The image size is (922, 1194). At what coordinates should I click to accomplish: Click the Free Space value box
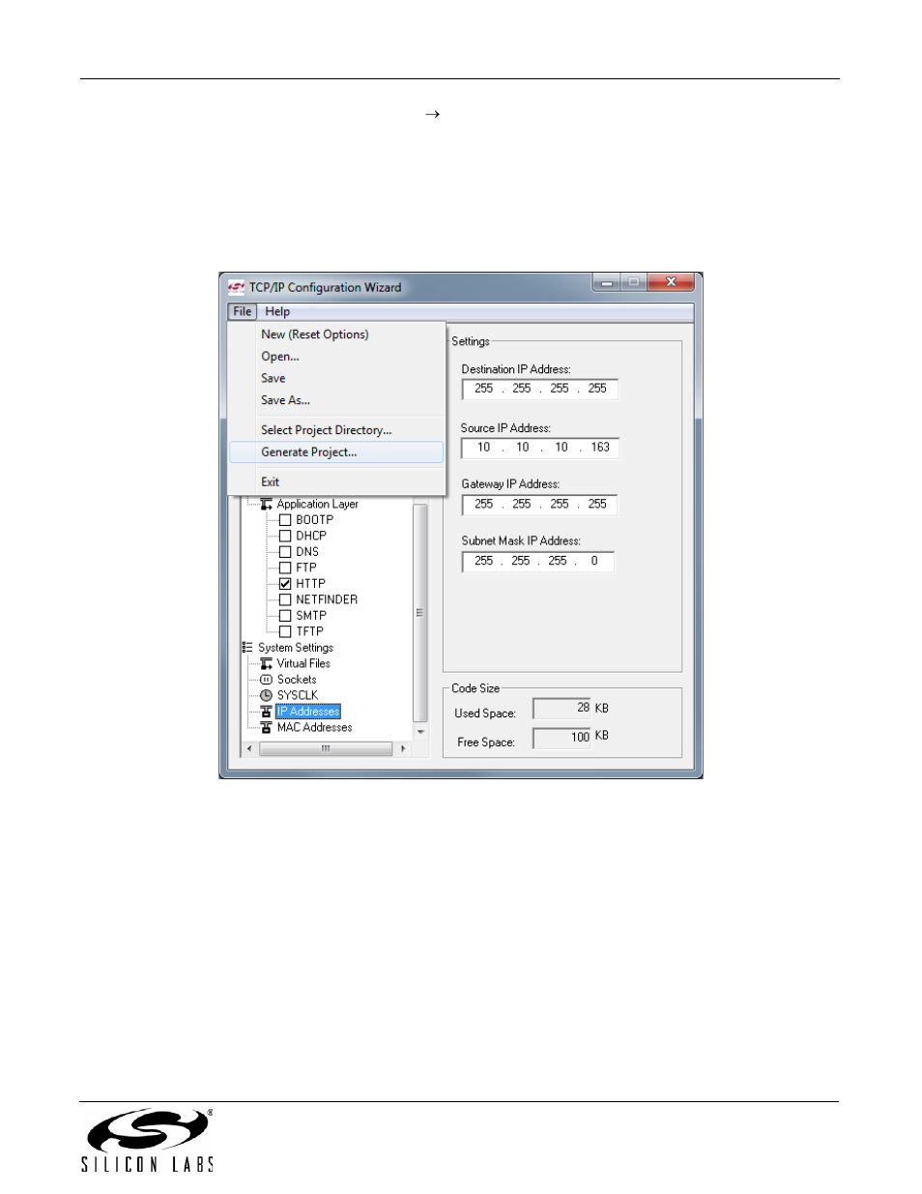(562, 738)
